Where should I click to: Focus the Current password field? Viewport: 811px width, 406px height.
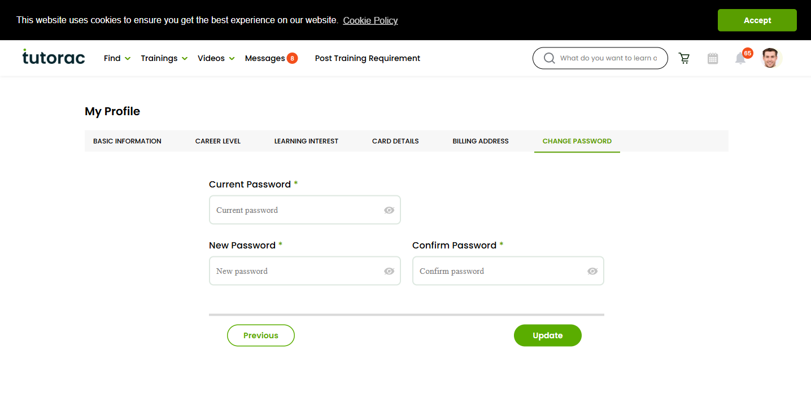coord(305,210)
